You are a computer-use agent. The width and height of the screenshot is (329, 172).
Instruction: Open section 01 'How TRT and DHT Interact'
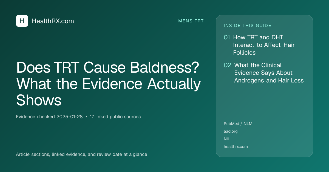264,45
